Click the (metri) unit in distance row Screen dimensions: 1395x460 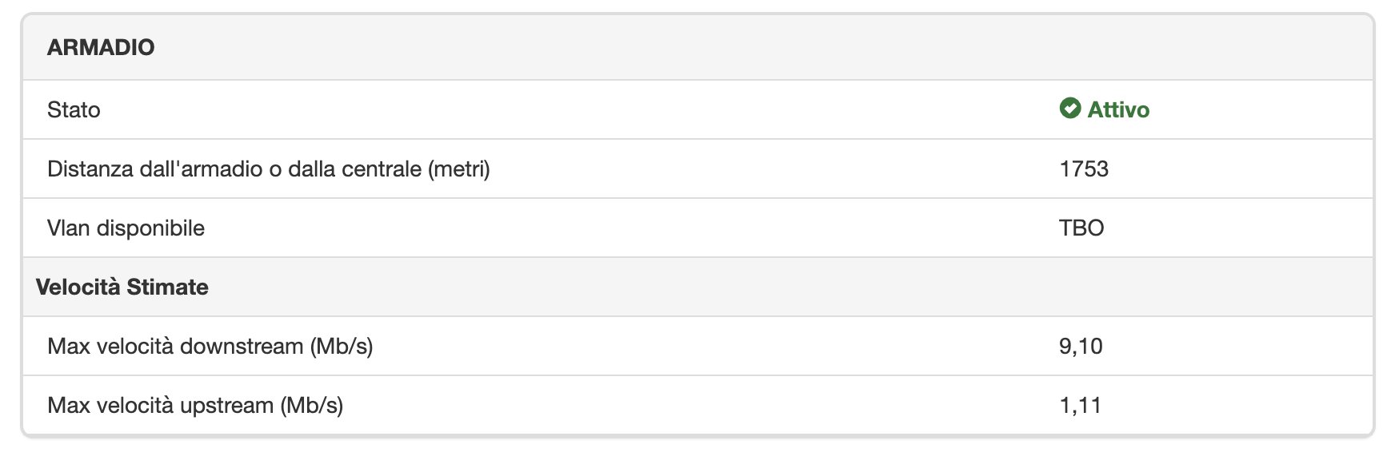click(459, 169)
